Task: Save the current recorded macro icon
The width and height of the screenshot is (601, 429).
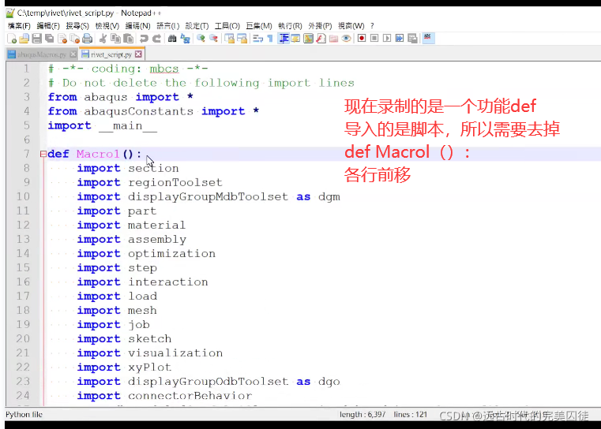Action: pyautogui.click(x=412, y=39)
